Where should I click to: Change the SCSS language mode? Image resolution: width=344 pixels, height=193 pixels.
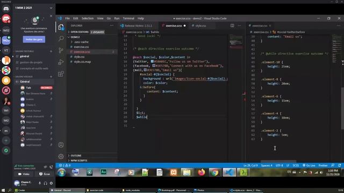point(296,165)
